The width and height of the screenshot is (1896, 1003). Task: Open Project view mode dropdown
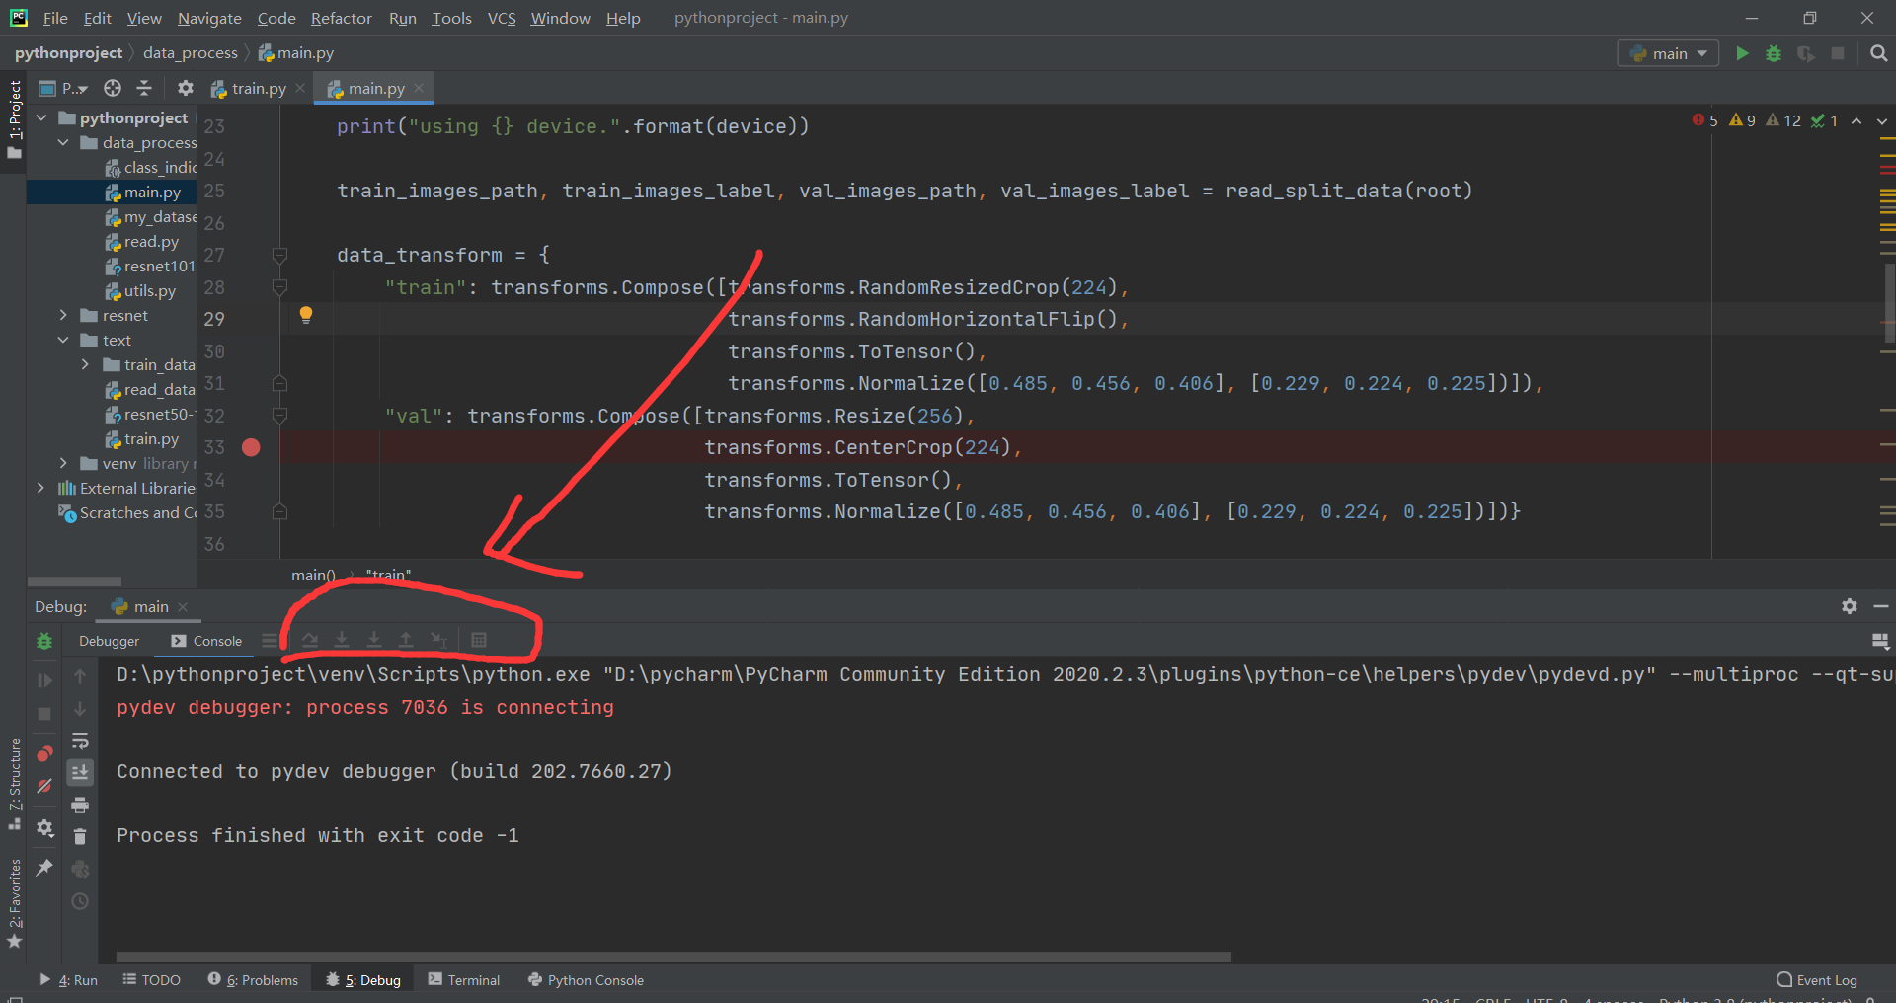pyautogui.click(x=65, y=88)
